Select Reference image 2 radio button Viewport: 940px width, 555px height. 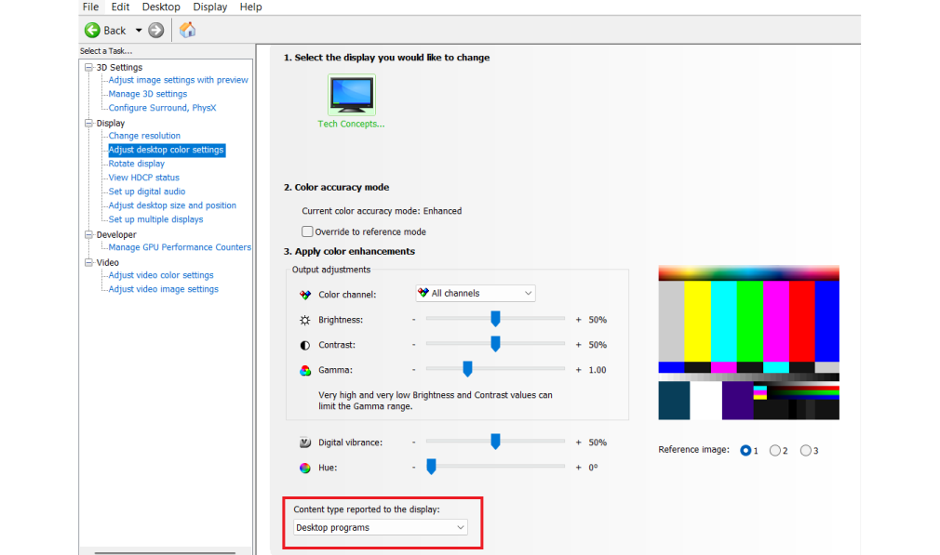[x=775, y=450]
